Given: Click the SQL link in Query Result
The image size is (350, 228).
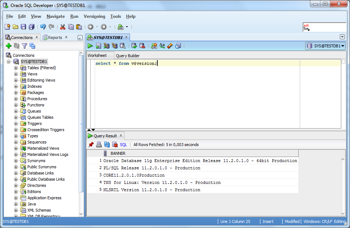Looking at the screenshot, I should (x=123, y=145).
